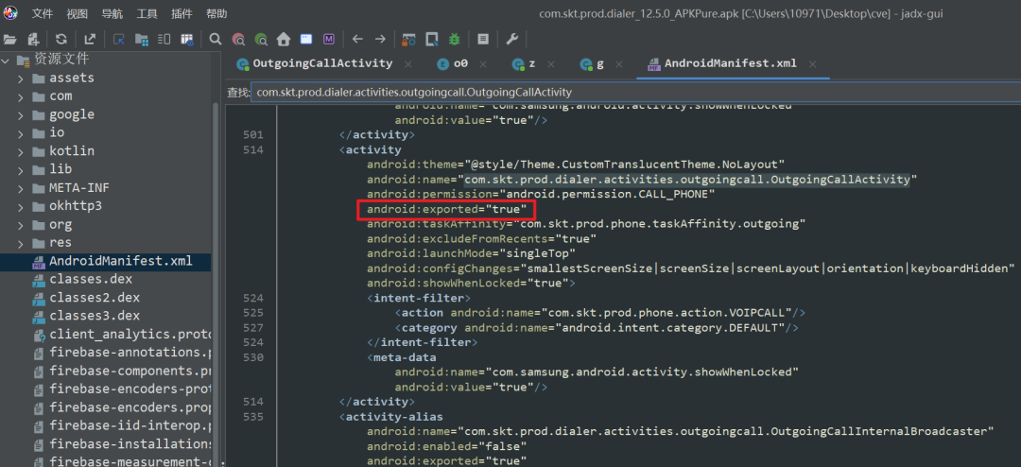Close the g tab
Screen dimensions: 1021x467
coord(619,64)
